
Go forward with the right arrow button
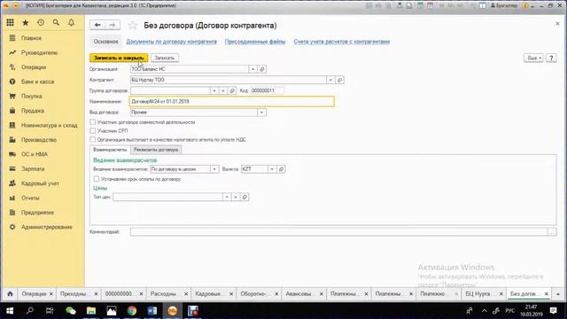click(113, 25)
